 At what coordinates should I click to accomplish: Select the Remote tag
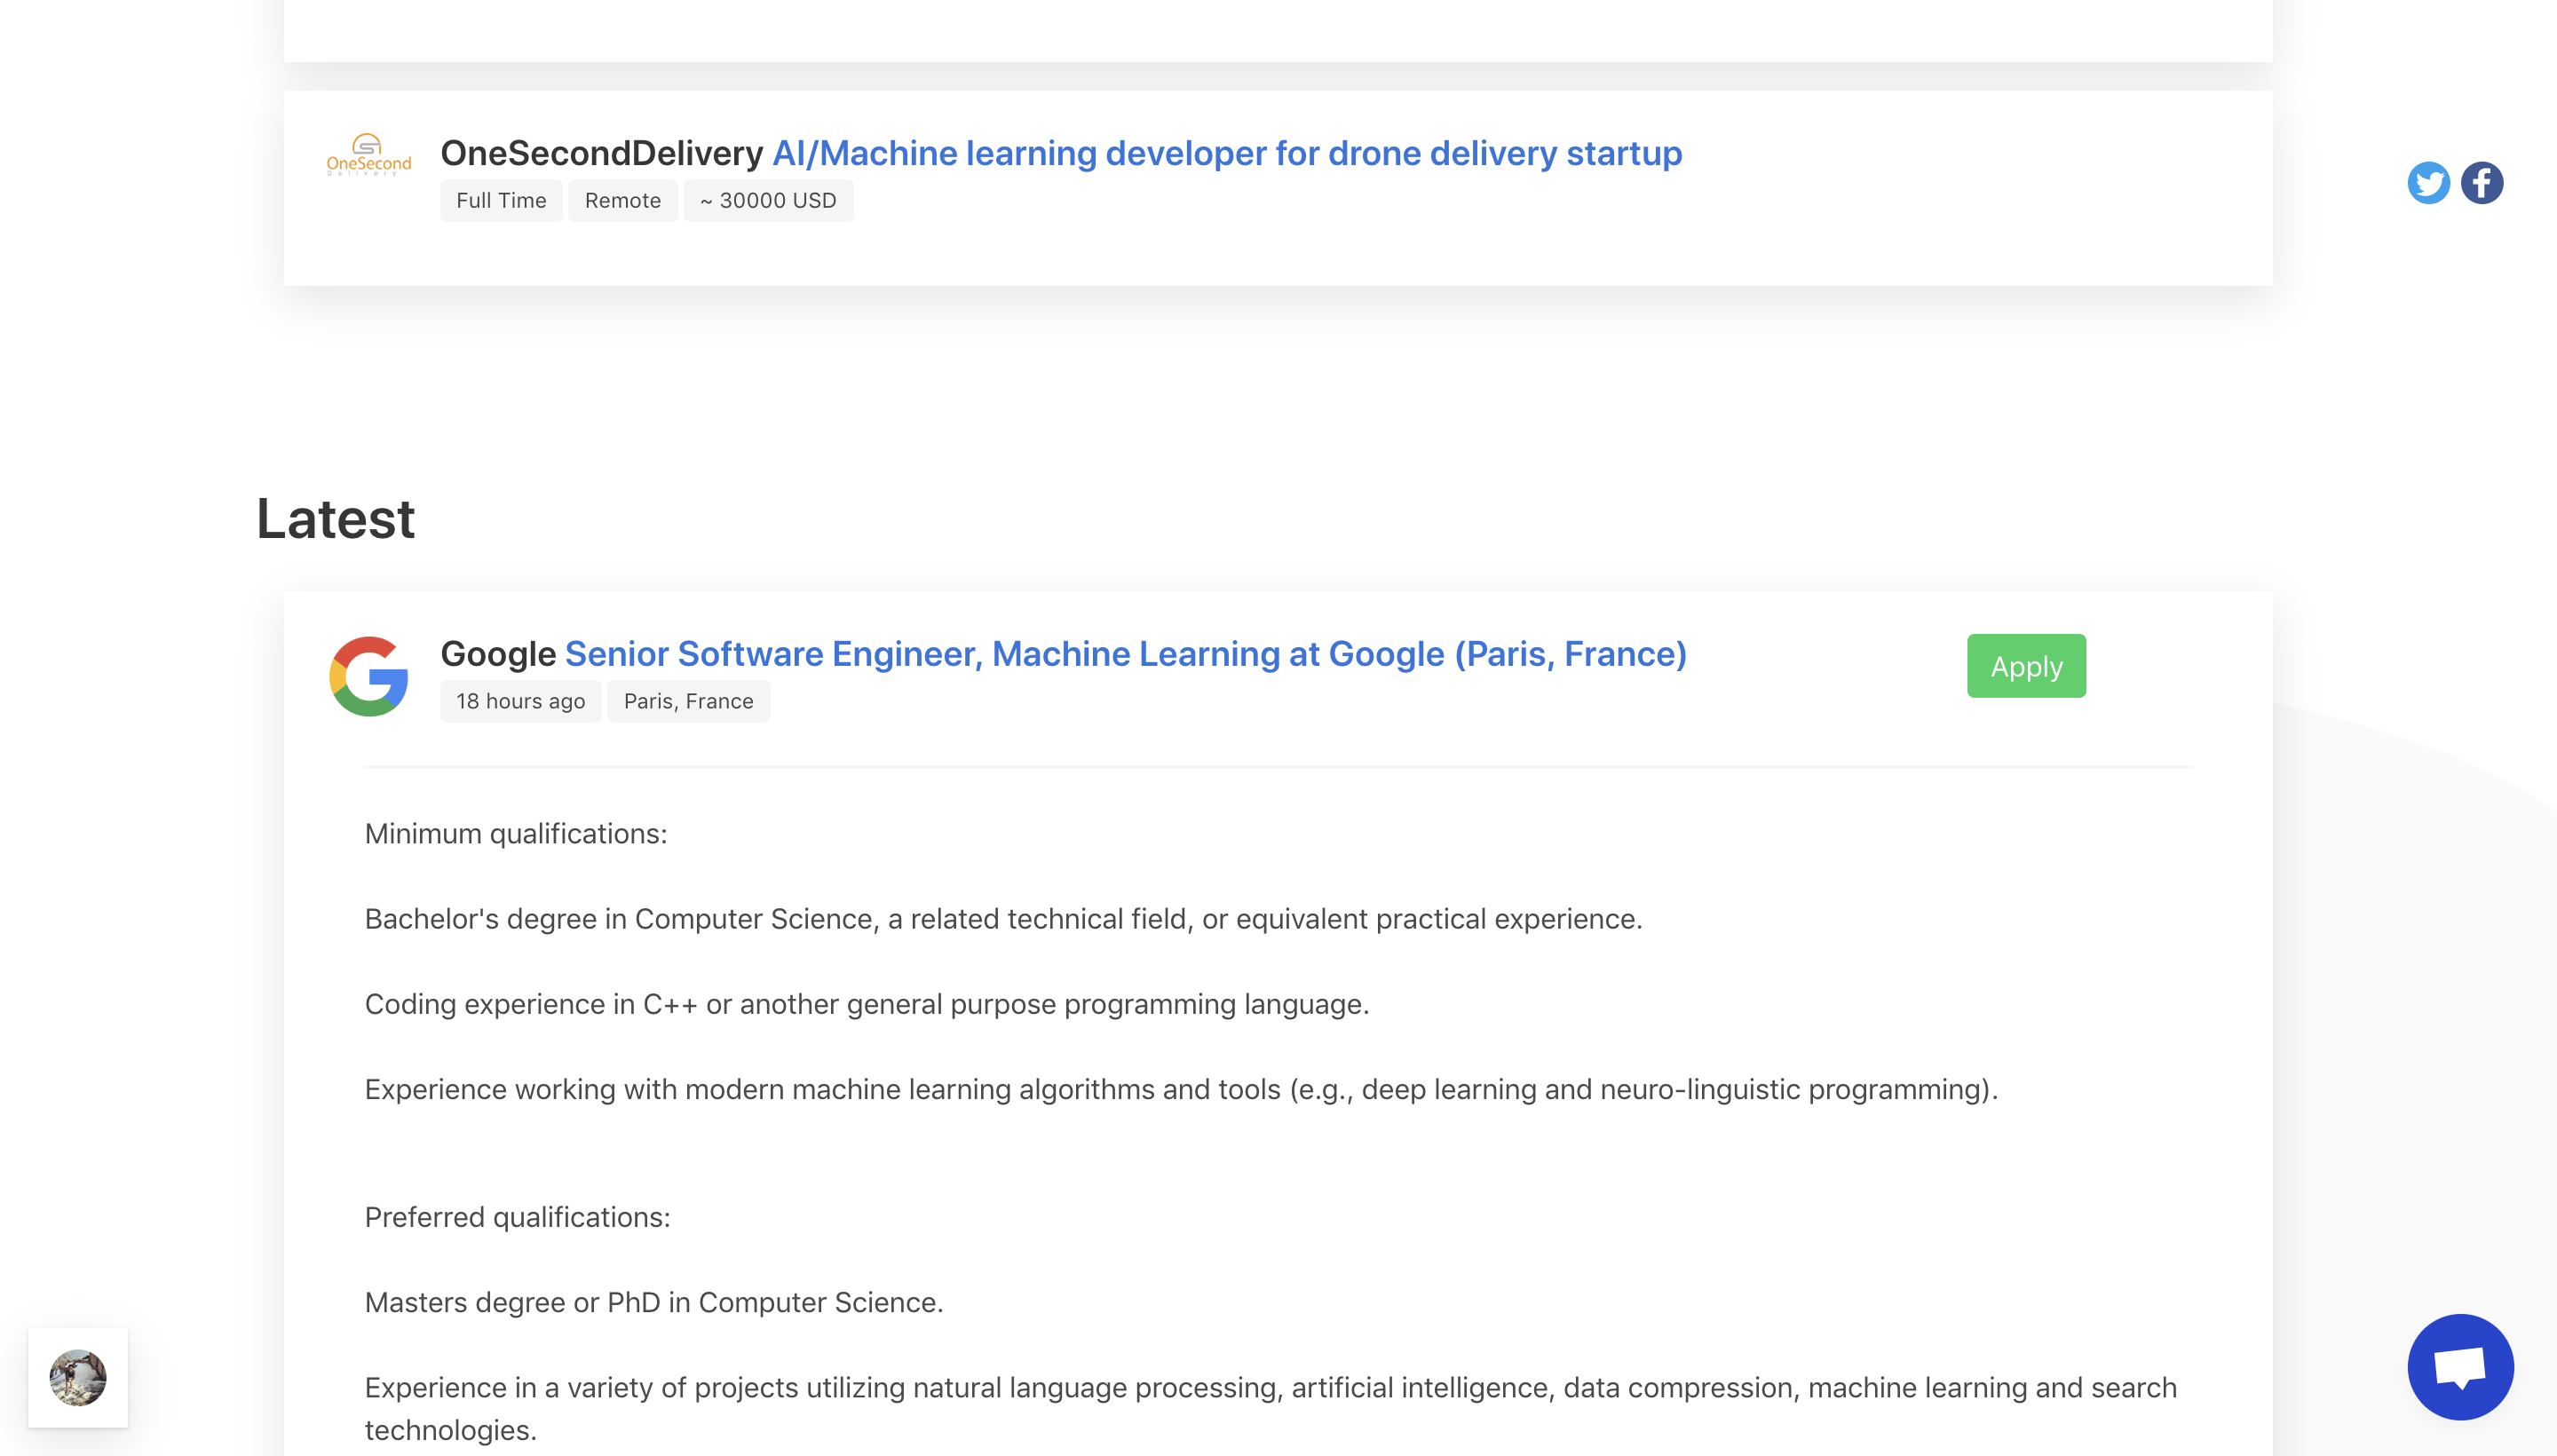tap(622, 199)
